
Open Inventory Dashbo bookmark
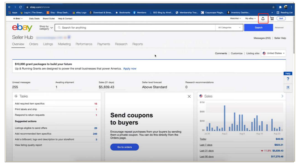(239, 13)
